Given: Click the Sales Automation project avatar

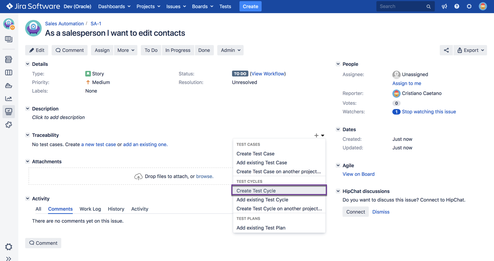Looking at the screenshot, I should [33, 28].
